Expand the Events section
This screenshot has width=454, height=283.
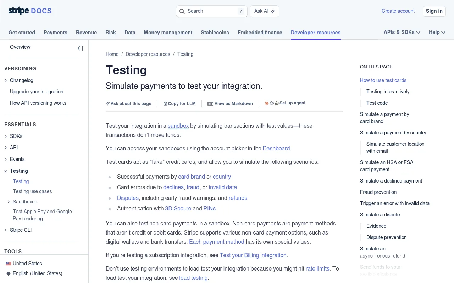pyautogui.click(x=6, y=159)
